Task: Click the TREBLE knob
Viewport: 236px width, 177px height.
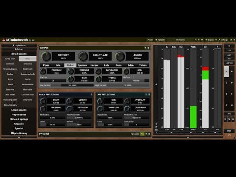Action: [98, 79]
